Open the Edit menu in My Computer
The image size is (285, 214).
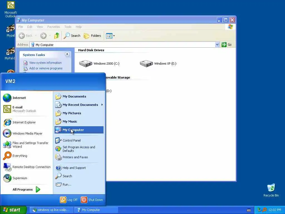30,27
